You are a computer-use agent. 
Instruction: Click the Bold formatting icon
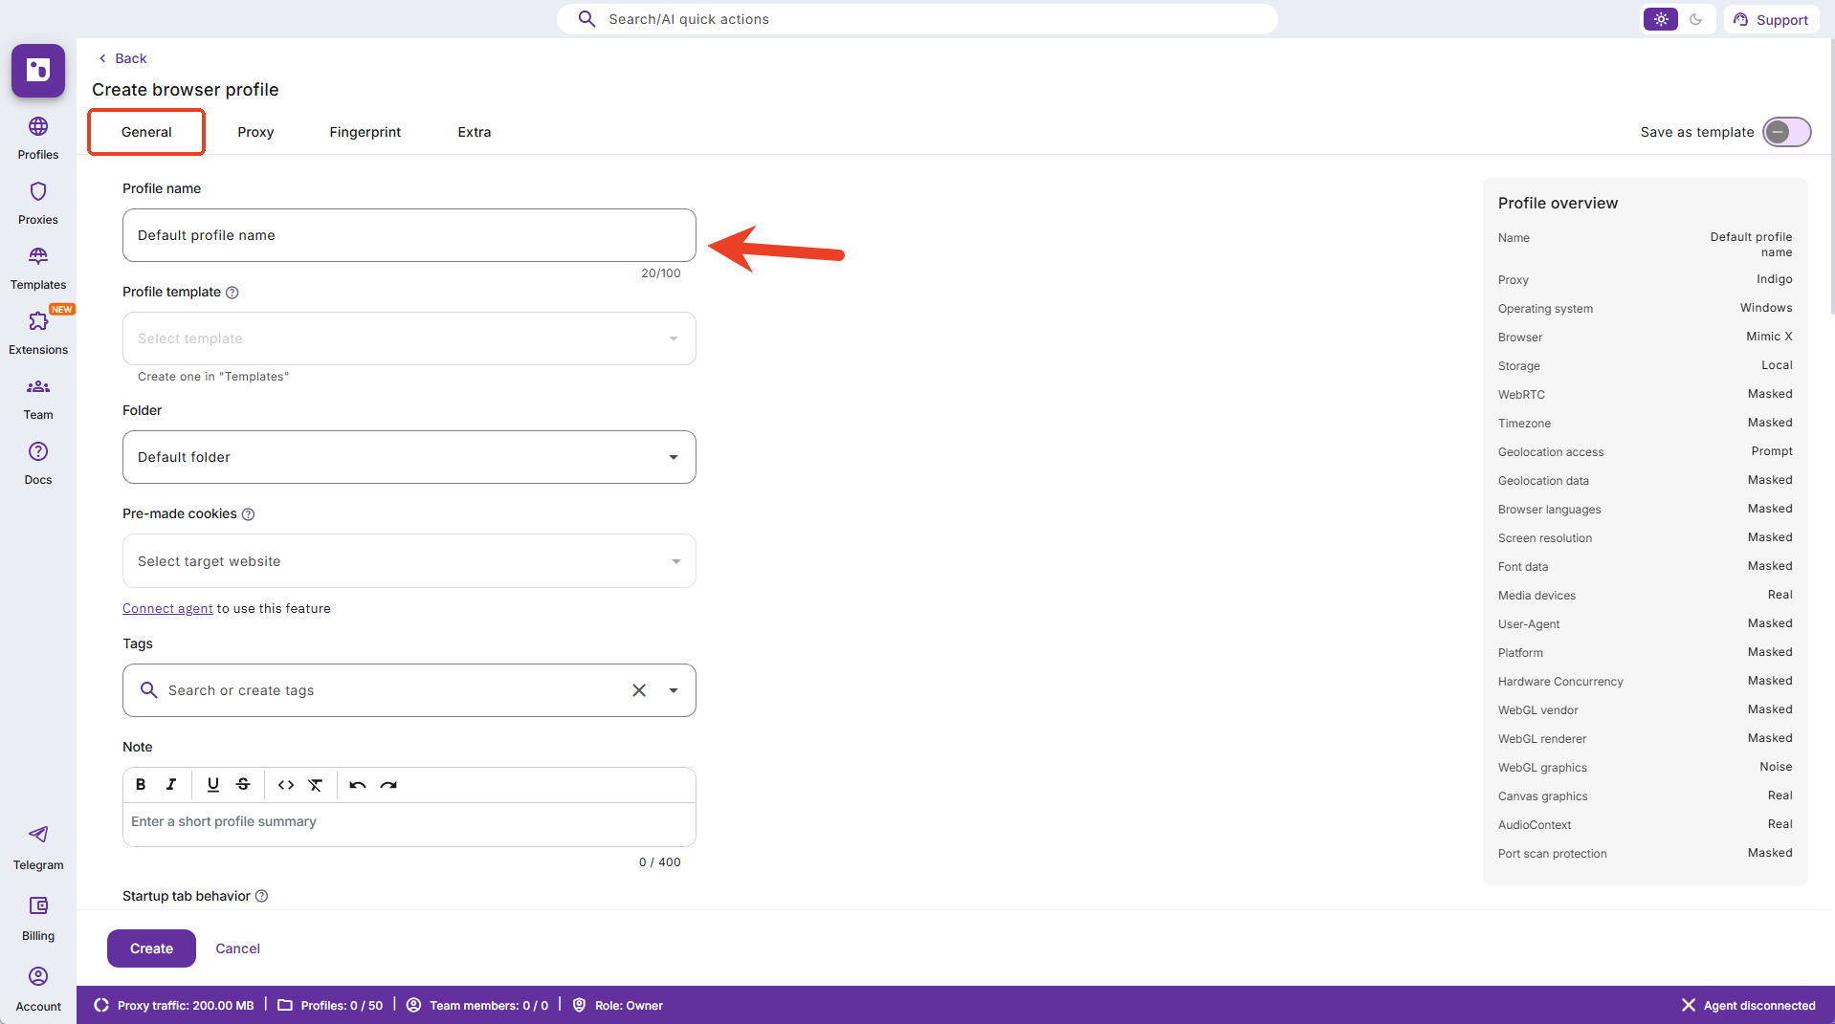click(x=141, y=785)
